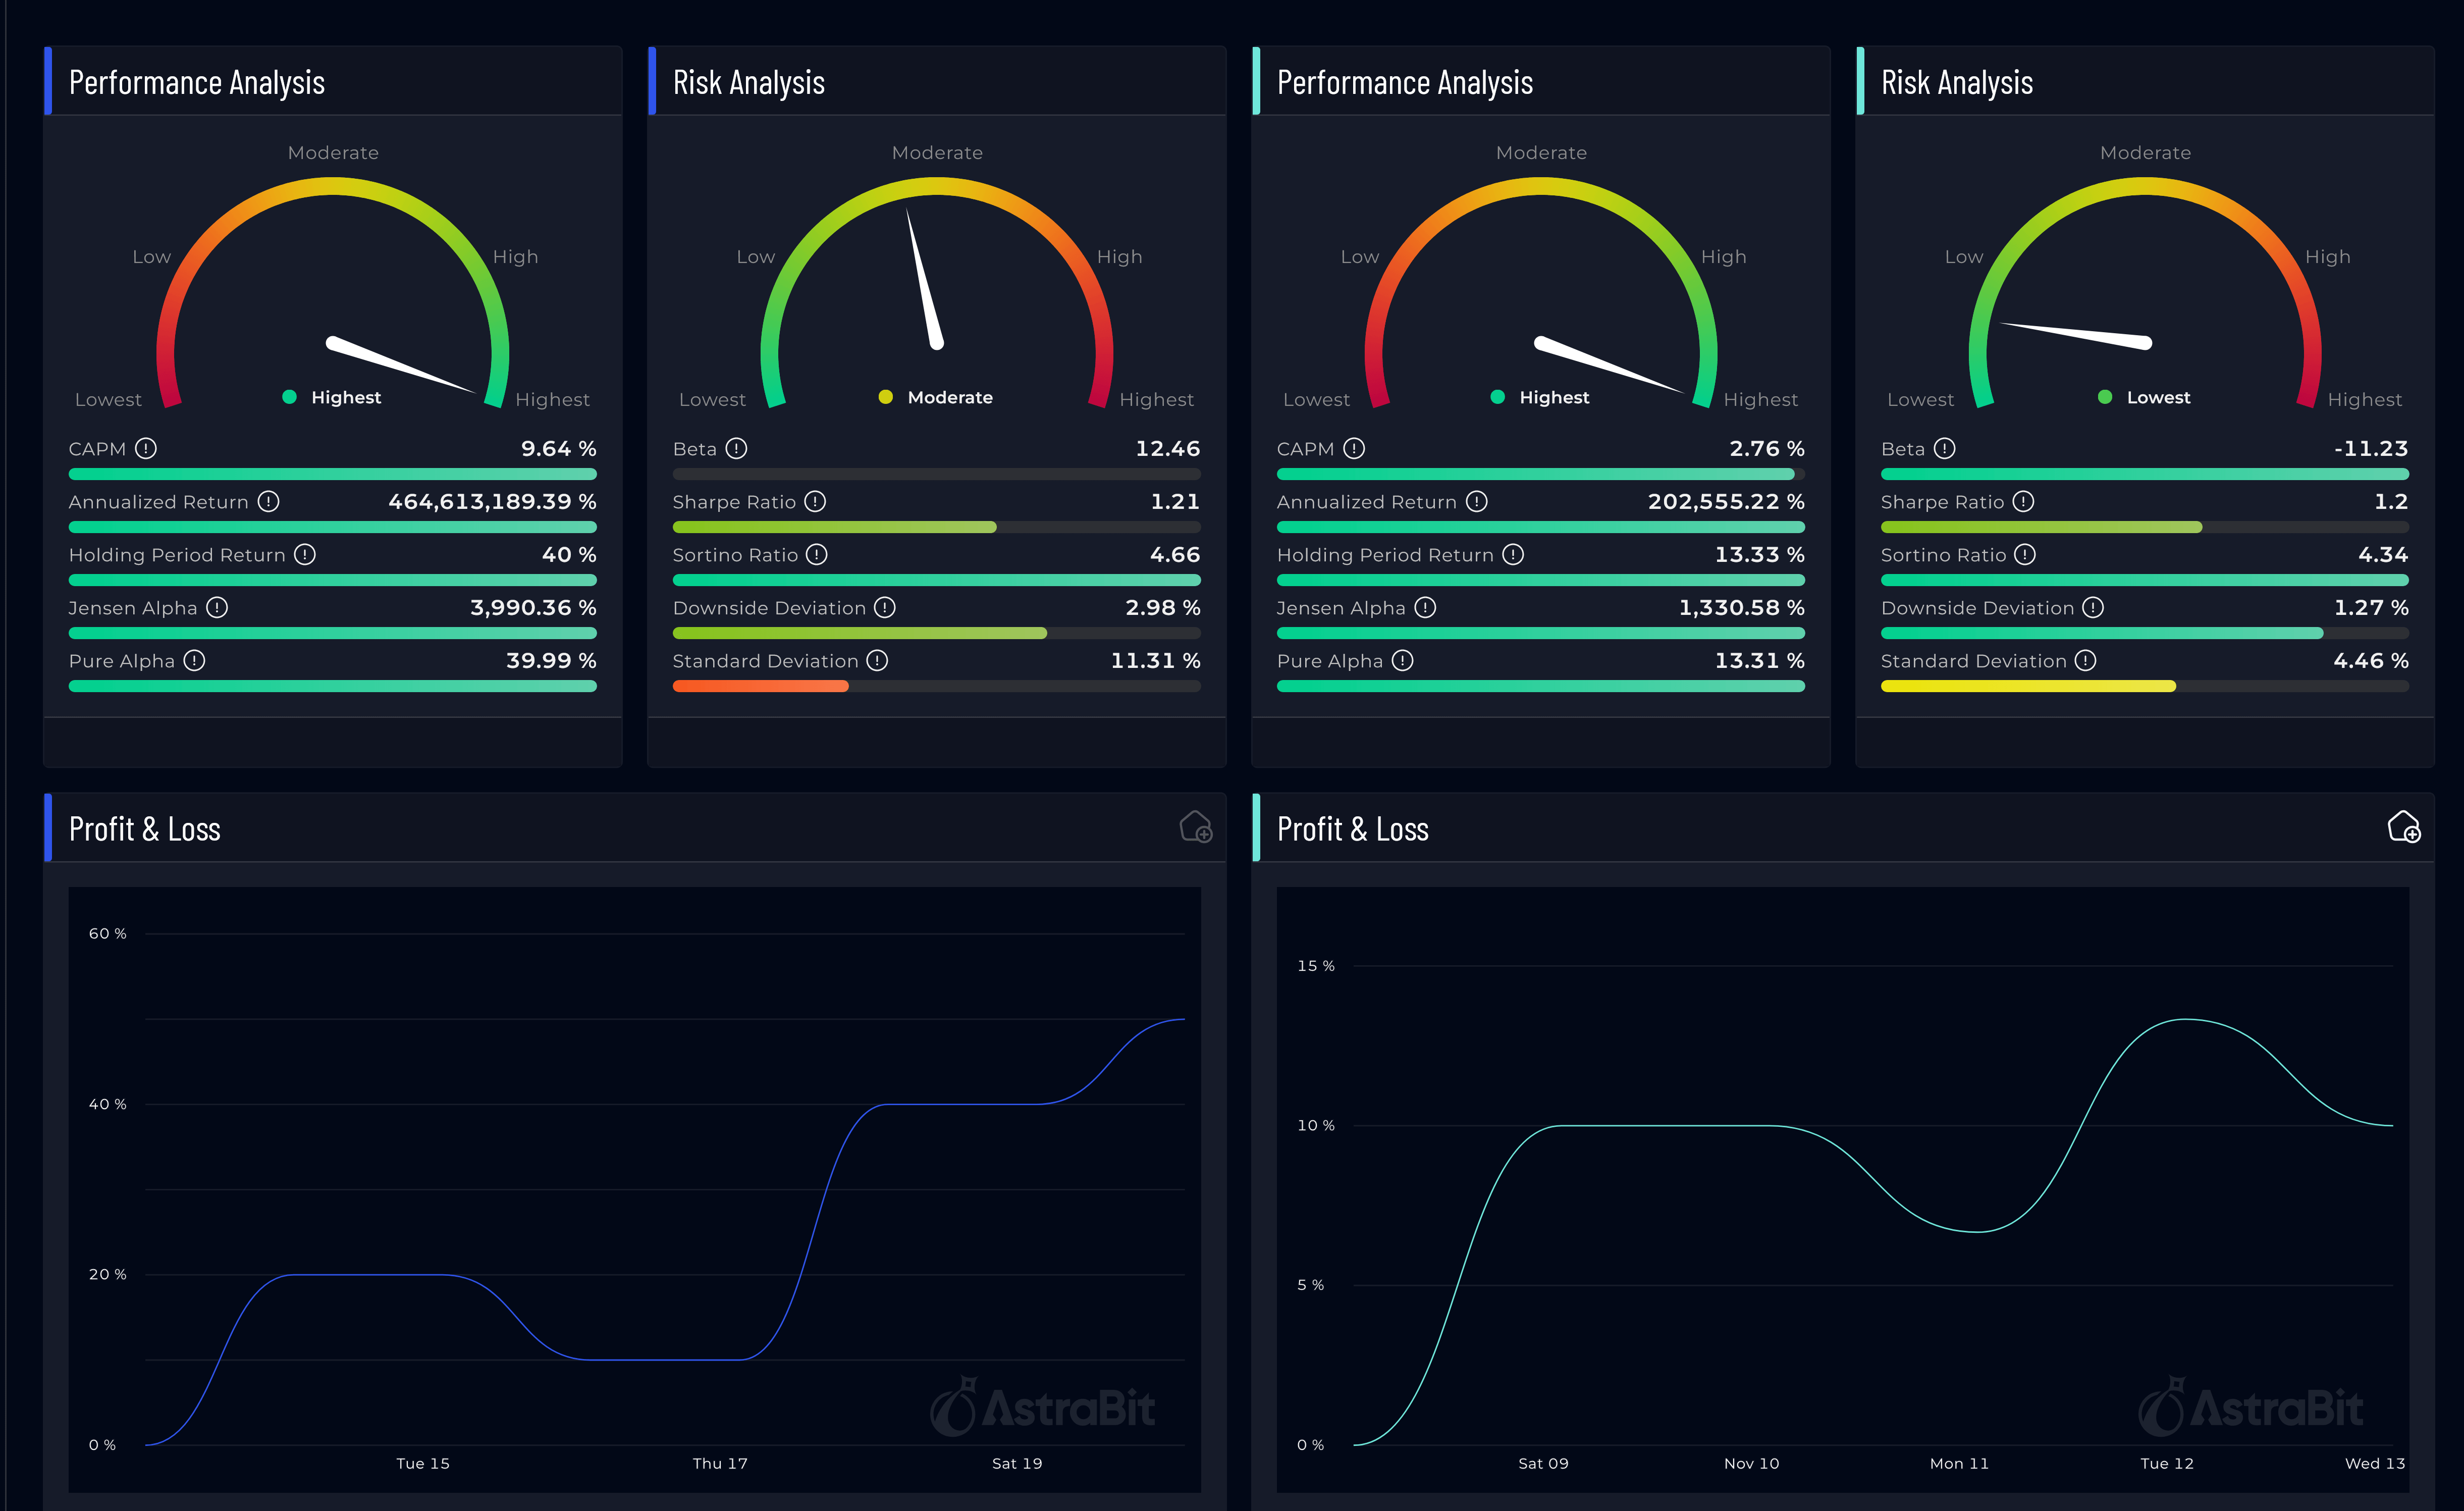Click Beta info icon beside -11.23
Viewport: 2464px width, 1511px height.
1944,448
